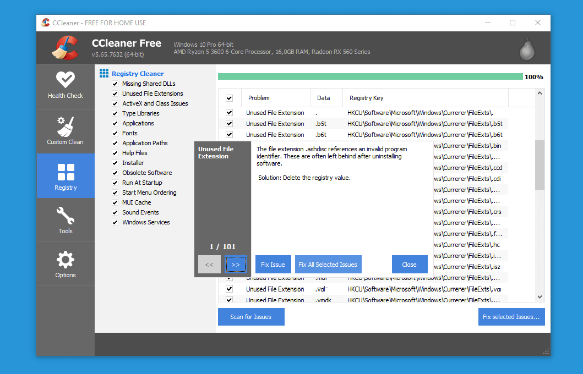Image resolution: width=583 pixels, height=374 pixels.
Task: Click the Registry Cleaner heading
Action: 138,74
